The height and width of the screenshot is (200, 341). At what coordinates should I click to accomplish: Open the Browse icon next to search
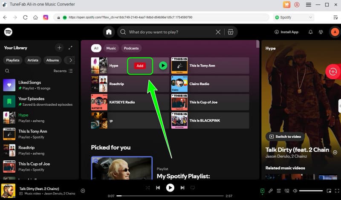point(231,32)
